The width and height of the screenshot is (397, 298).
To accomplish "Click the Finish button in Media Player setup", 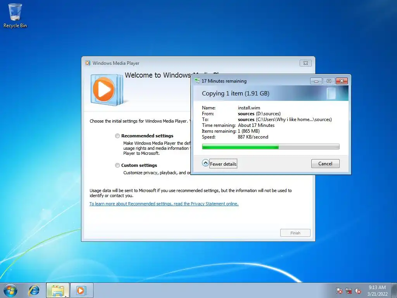I will pos(295,233).
